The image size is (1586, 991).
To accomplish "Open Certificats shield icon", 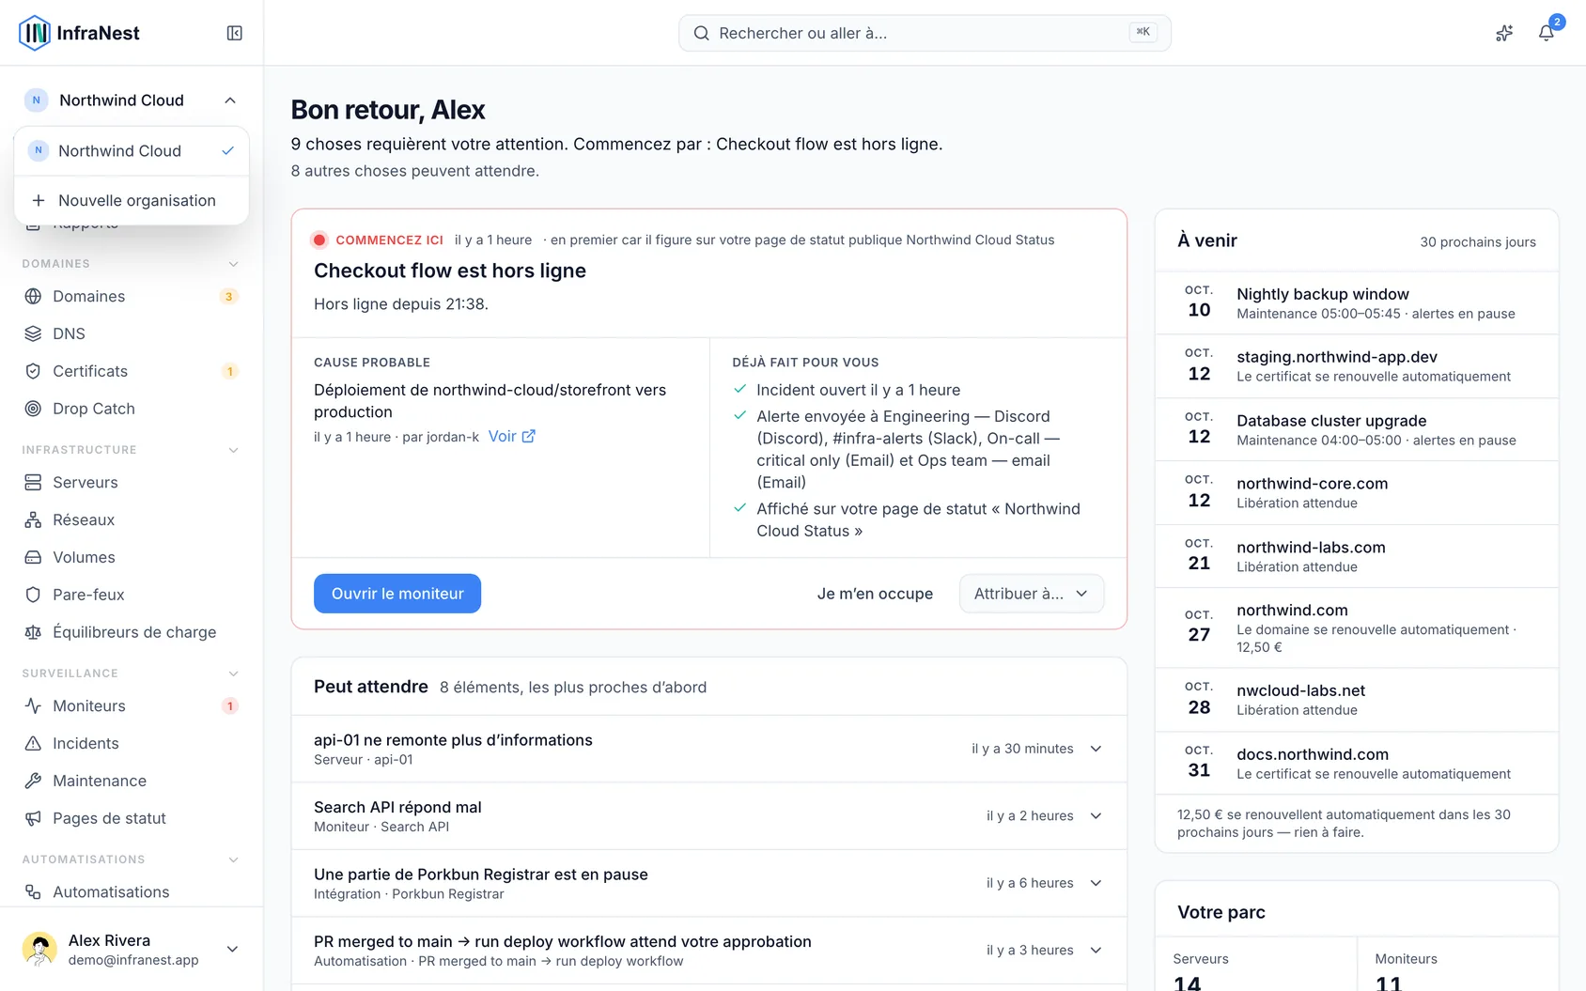I will pos(33,371).
